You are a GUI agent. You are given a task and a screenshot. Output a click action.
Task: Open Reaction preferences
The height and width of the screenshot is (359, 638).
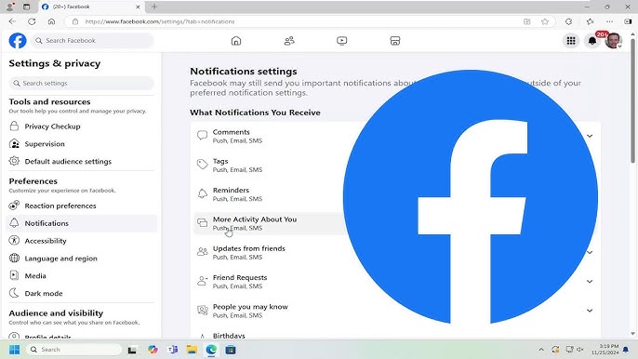pos(82,206)
